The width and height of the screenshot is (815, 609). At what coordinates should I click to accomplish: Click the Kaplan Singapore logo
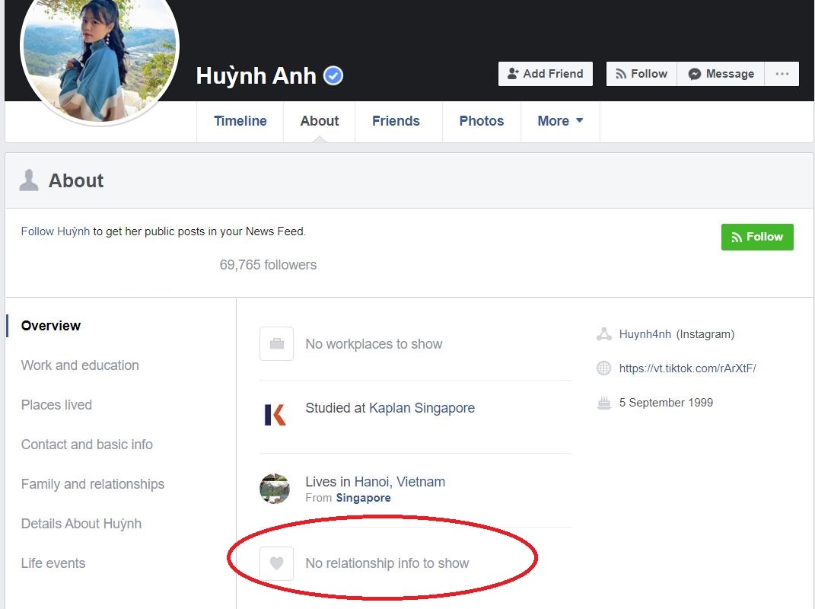275,414
